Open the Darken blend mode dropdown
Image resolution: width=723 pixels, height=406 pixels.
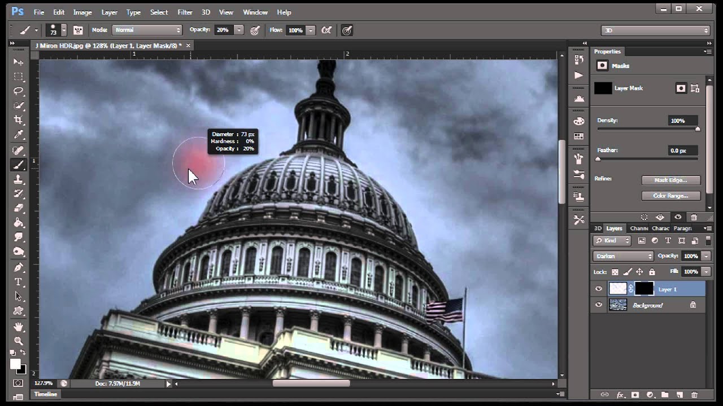[x=623, y=256]
